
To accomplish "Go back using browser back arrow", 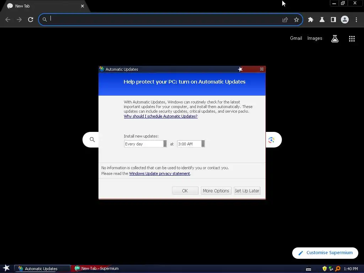I will [8, 20].
